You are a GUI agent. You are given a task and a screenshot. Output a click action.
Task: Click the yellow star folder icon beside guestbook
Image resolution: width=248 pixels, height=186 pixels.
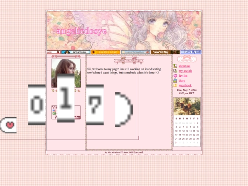pyautogui.click(x=175, y=85)
